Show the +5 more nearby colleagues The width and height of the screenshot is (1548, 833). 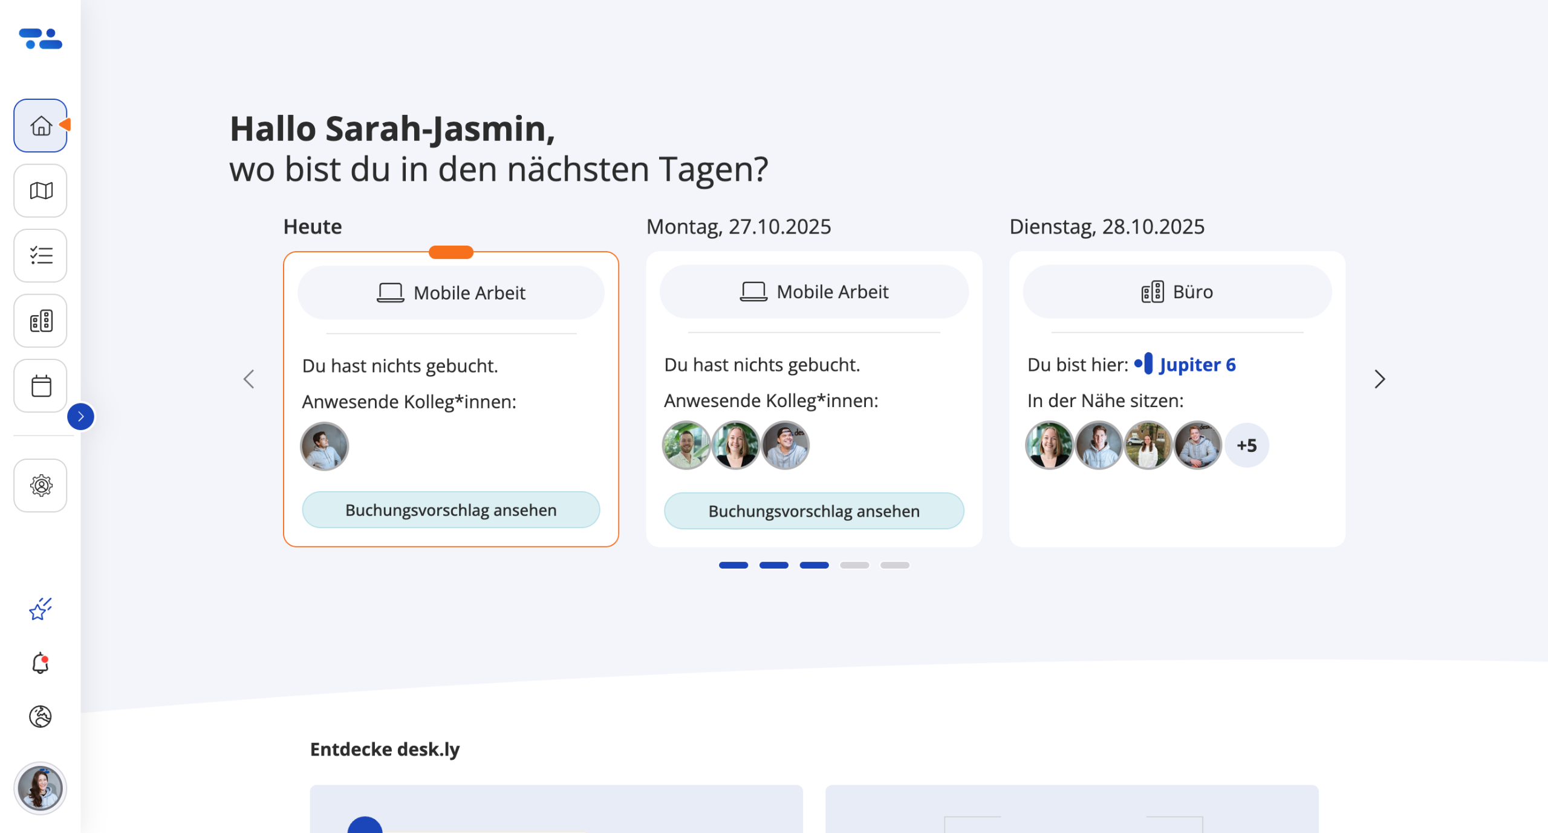(x=1246, y=446)
